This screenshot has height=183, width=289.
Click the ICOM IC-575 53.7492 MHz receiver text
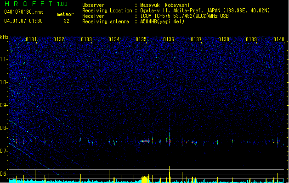click(184, 16)
